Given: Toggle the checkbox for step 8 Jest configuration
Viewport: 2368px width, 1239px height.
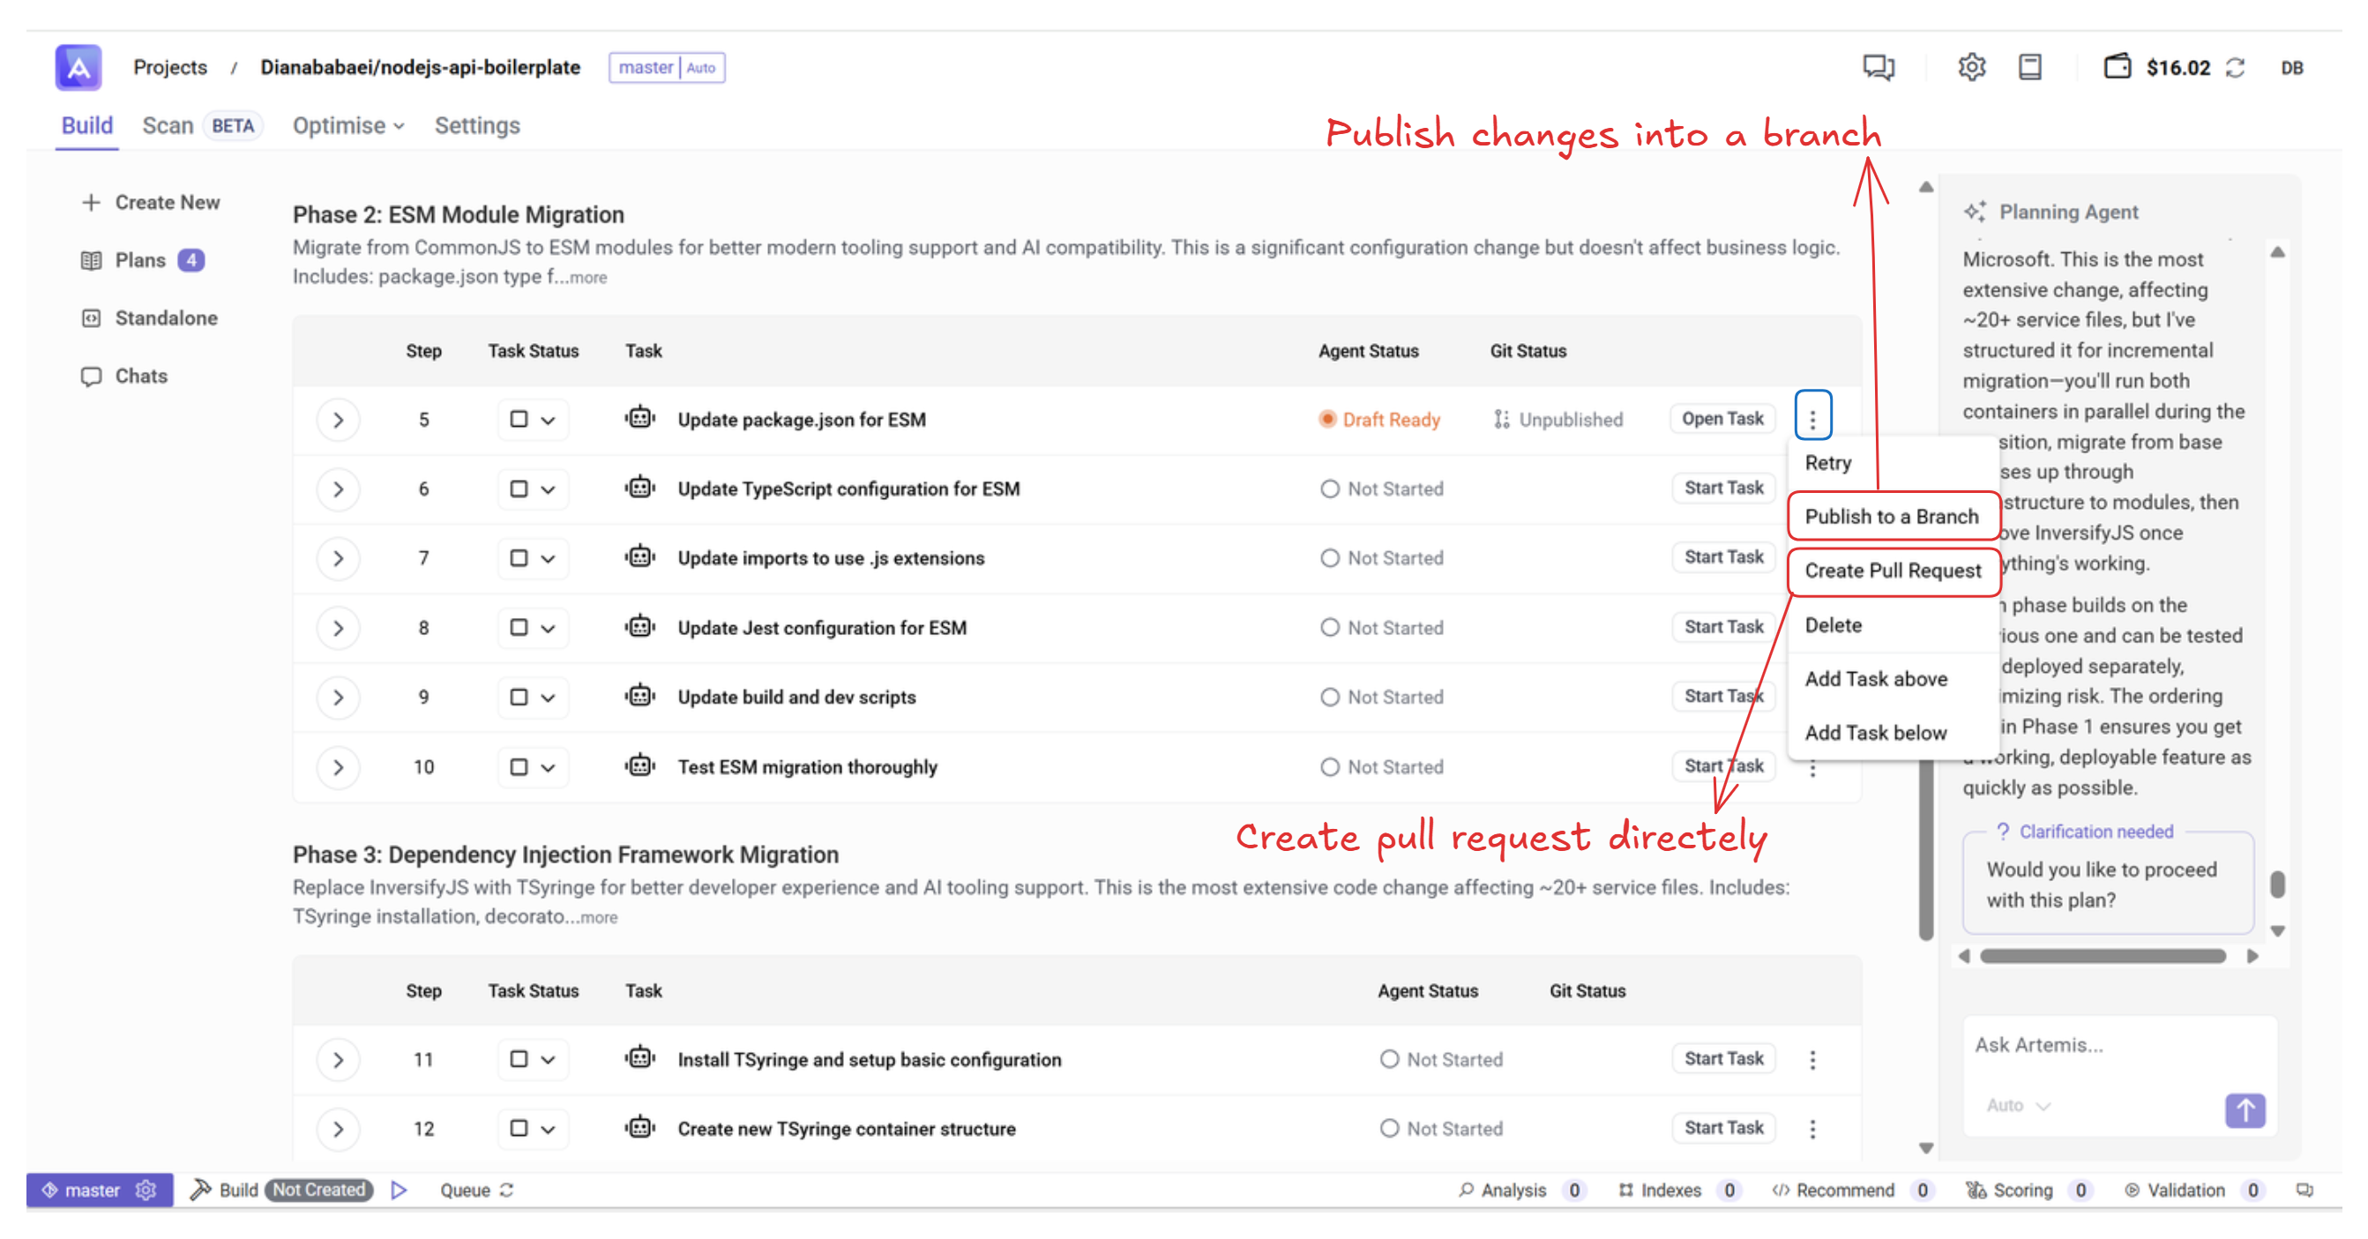Looking at the screenshot, I should [520, 628].
